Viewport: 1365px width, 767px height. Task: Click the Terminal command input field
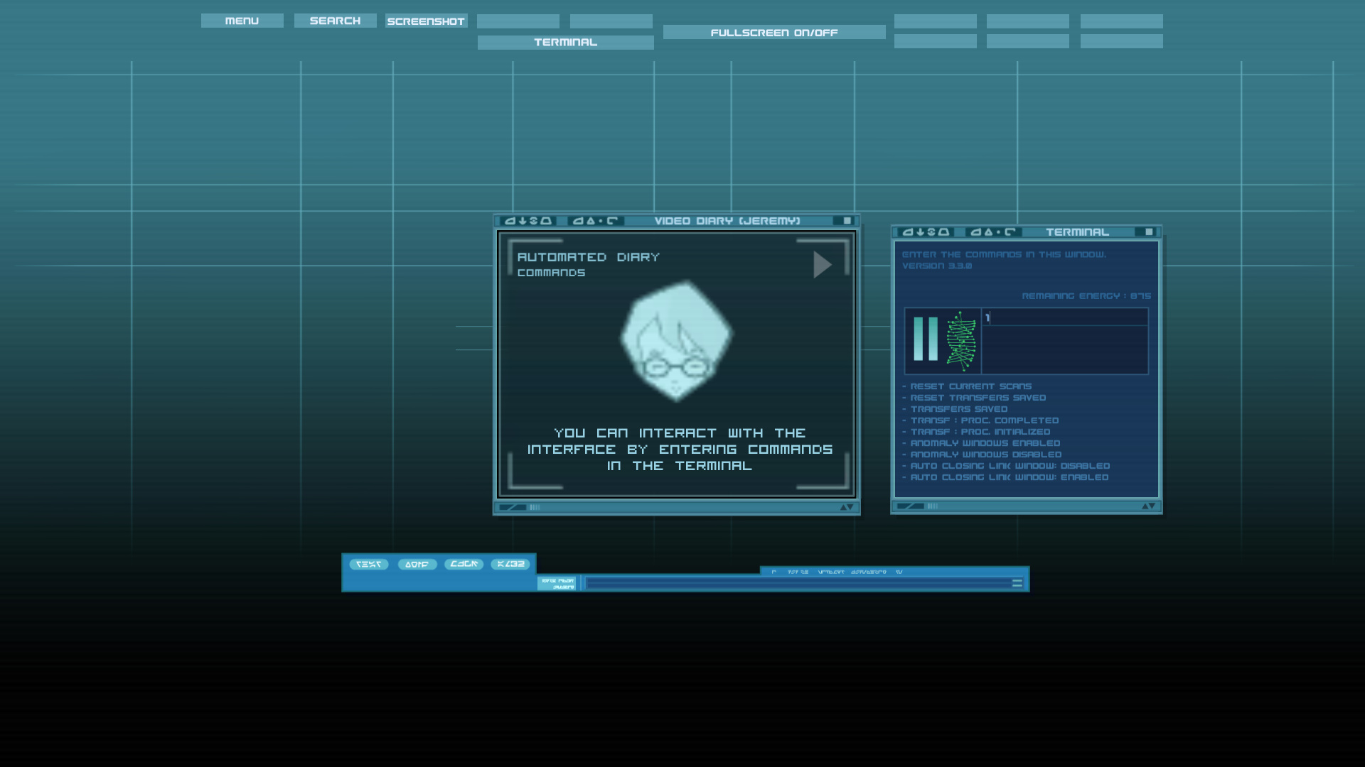point(1064,317)
